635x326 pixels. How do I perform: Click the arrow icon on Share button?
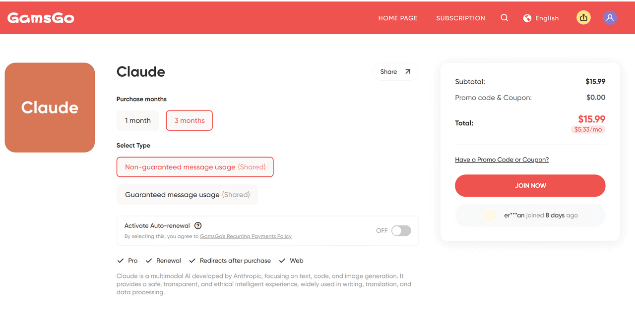point(408,72)
